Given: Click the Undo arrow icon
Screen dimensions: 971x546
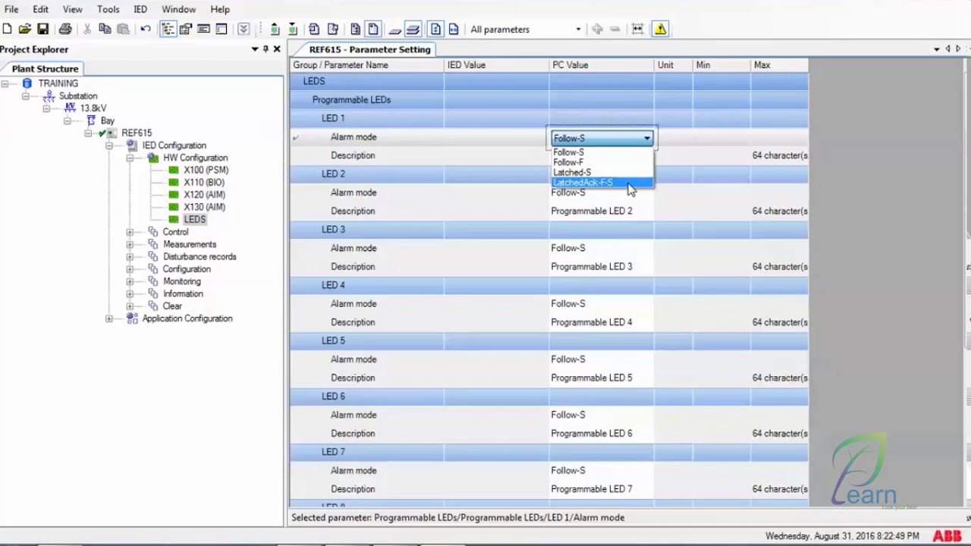Looking at the screenshot, I should (146, 29).
